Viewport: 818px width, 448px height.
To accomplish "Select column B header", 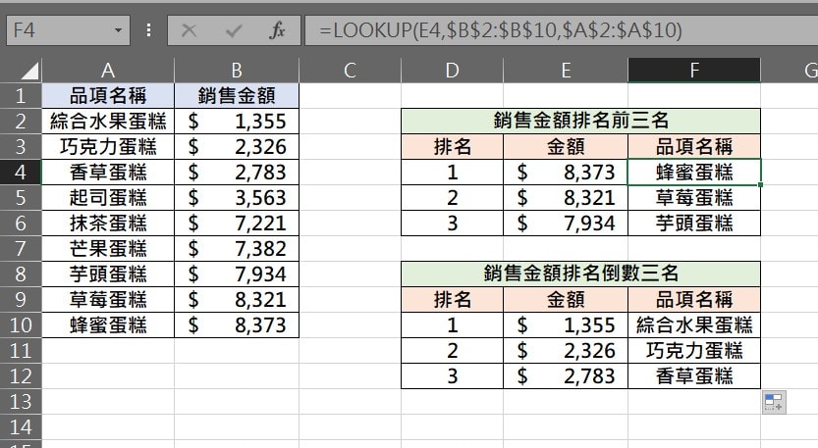I will [237, 71].
